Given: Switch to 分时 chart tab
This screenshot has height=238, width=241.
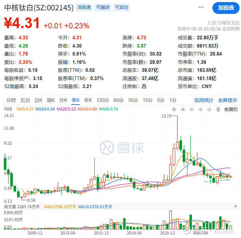Looking at the screenshot, I should pos(11,100).
